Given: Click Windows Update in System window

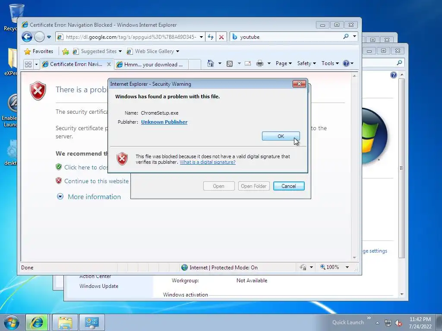Looking at the screenshot, I should tap(99, 286).
